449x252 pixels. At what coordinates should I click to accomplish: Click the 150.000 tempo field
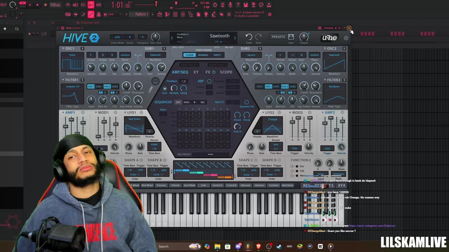click(55, 5)
